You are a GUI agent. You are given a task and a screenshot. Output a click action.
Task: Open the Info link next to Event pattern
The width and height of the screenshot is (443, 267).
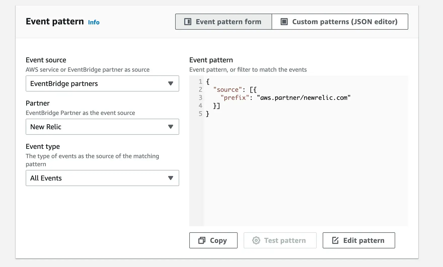tap(94, 22)
